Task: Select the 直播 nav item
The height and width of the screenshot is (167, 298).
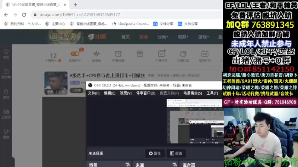Action: (x=144, y=37)
